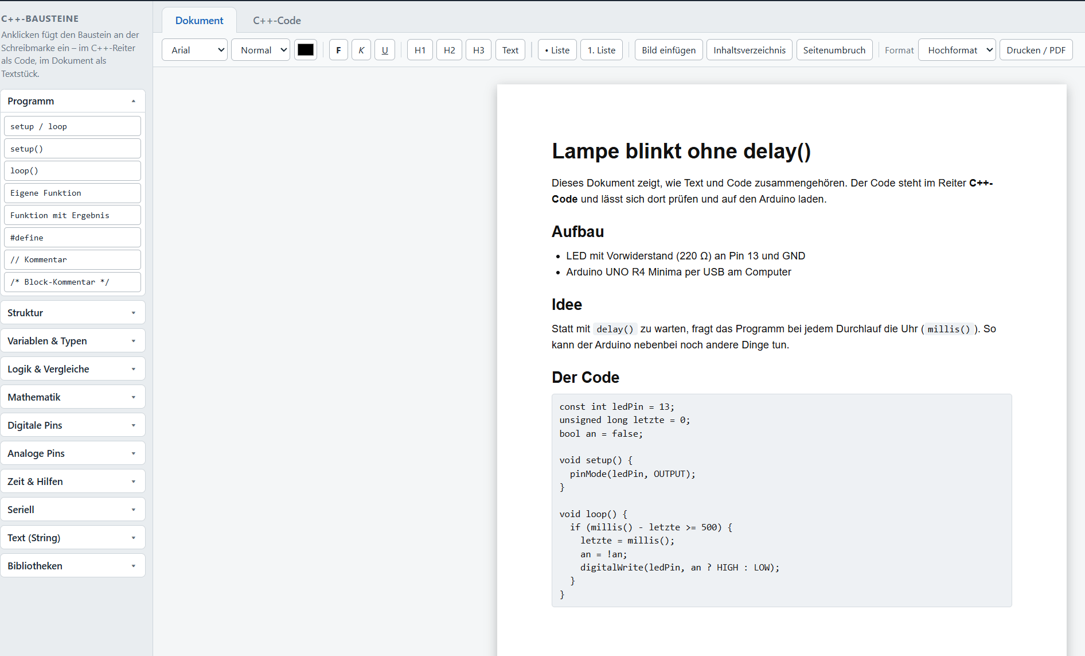
Task: Insert the Funktion mit Ergebnis block
Action: (x=72, y=215)
